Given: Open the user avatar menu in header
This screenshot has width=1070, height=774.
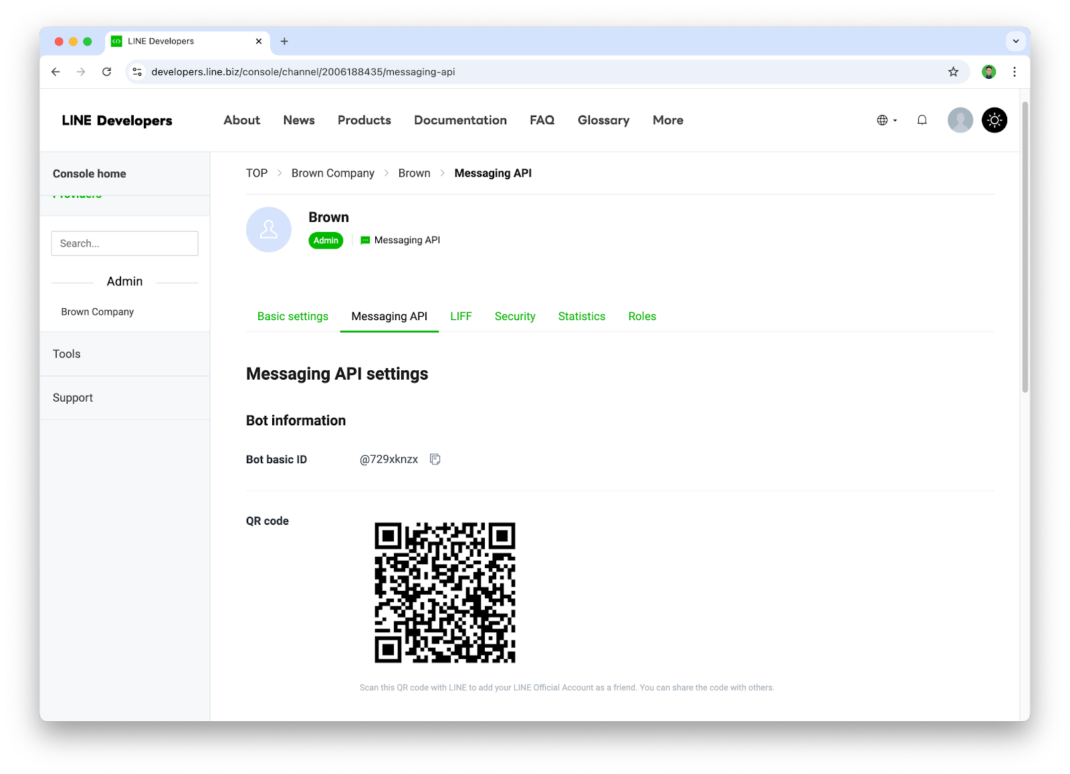Looking at the screenshot, I should tap(960, 120).
